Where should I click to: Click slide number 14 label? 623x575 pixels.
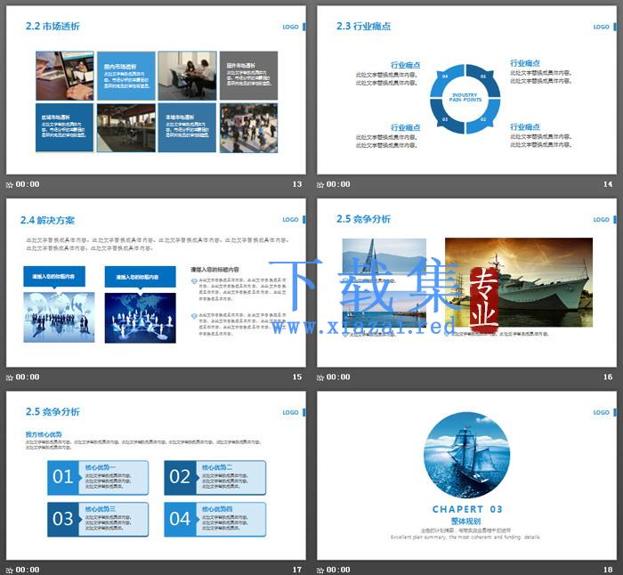point(608,184)
